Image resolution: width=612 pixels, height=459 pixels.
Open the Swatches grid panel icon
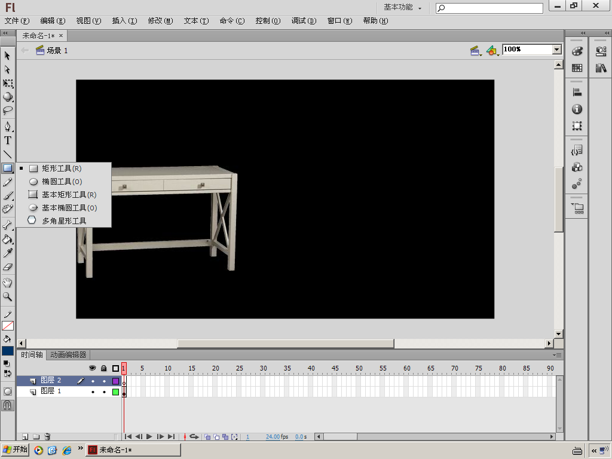(577, 68)
